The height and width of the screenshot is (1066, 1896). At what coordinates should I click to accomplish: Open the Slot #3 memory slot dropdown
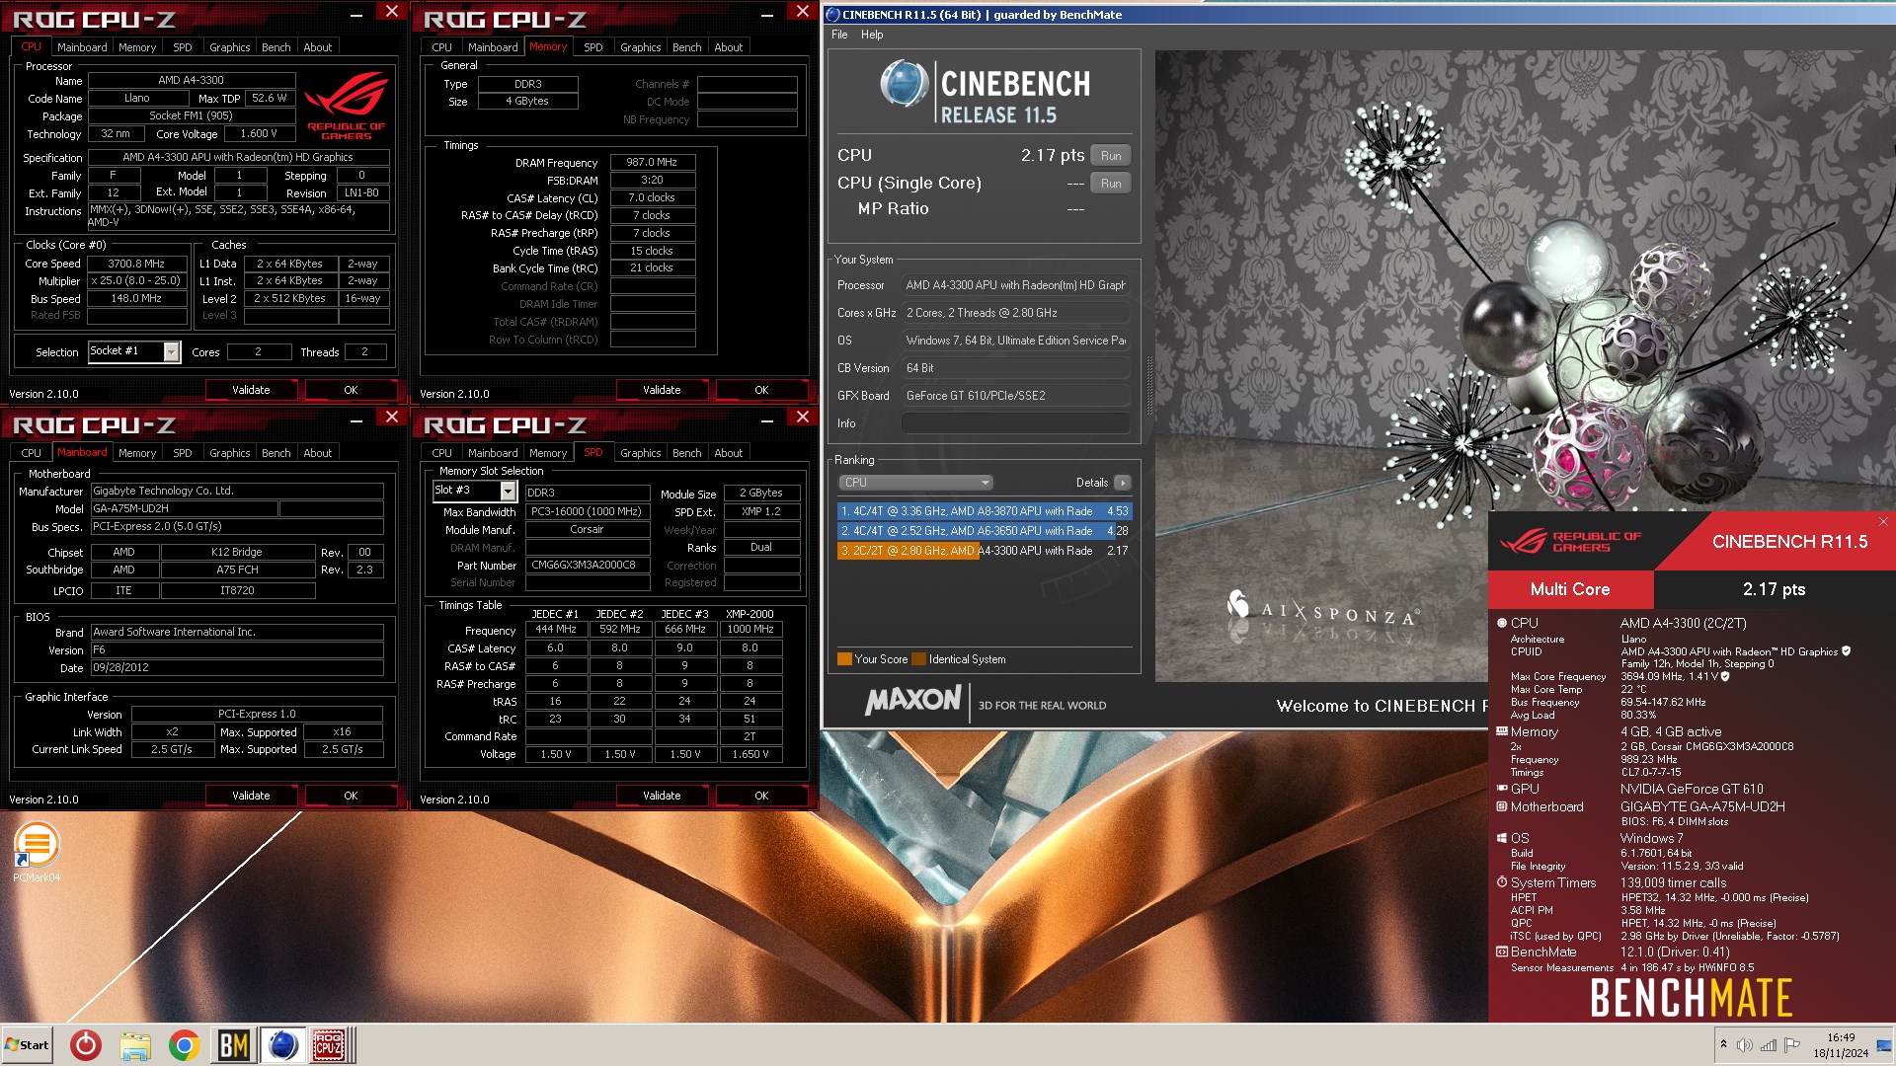pos(508,491)
